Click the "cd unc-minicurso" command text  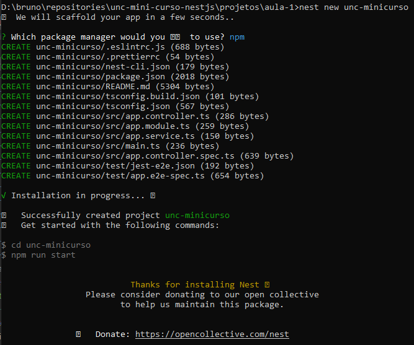point(50,245)
